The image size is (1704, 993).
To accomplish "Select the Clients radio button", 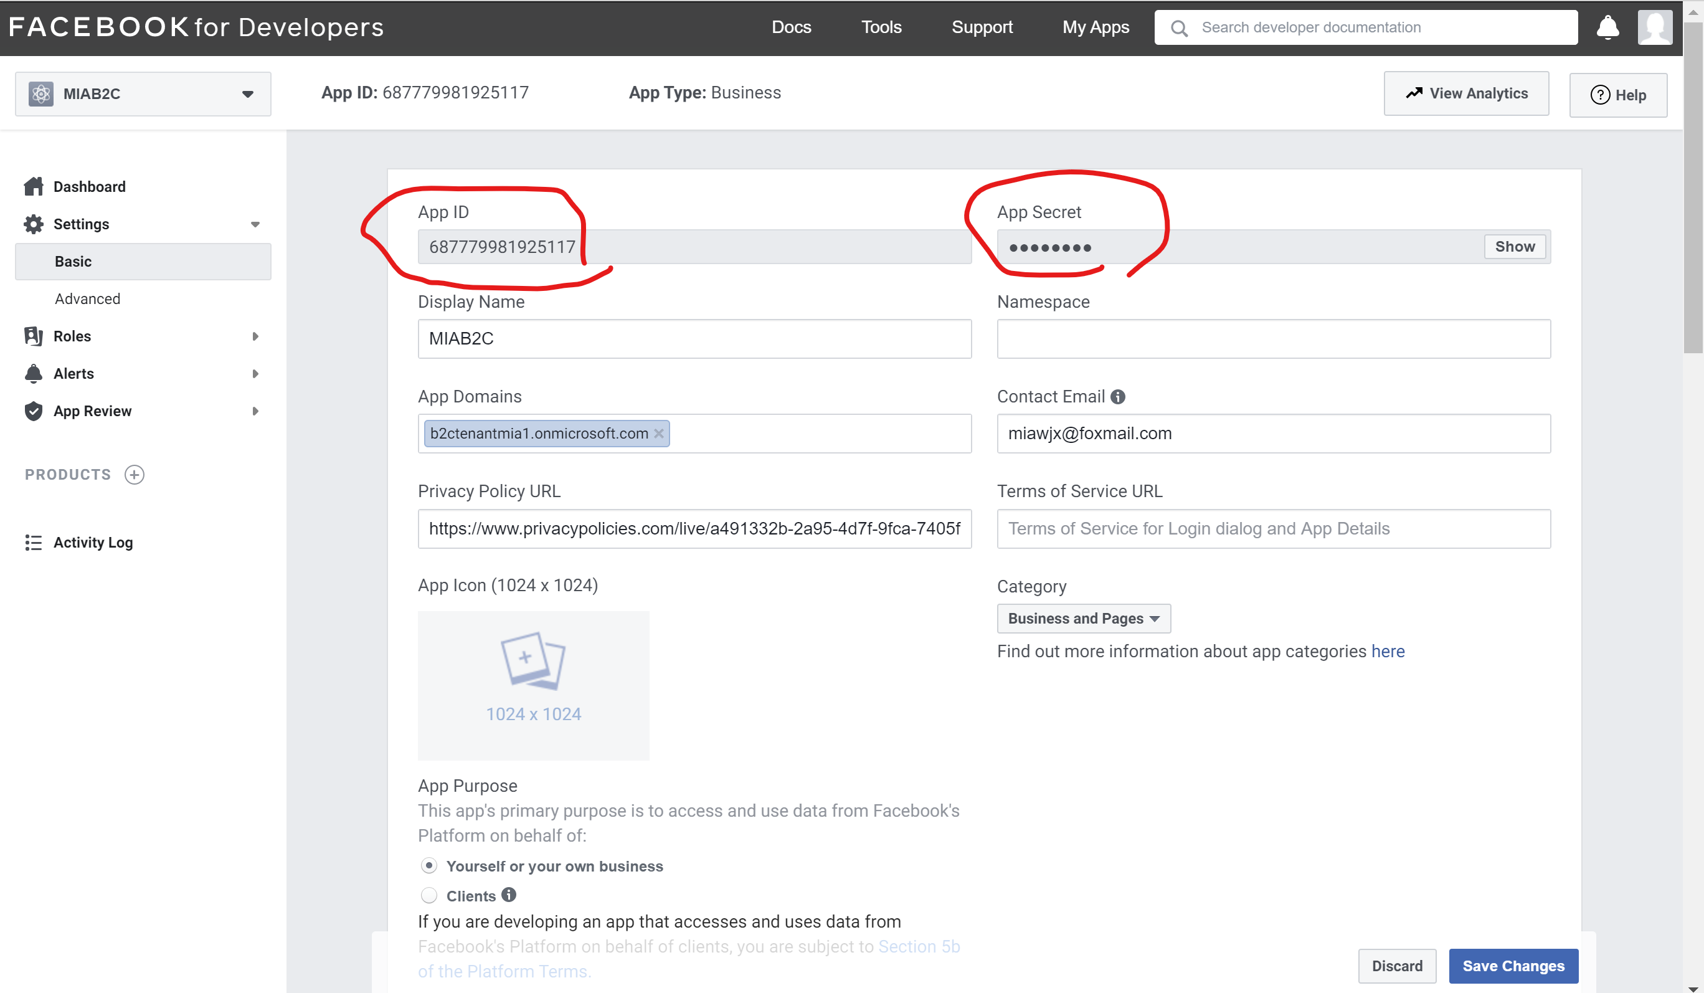I will point(428,896).
